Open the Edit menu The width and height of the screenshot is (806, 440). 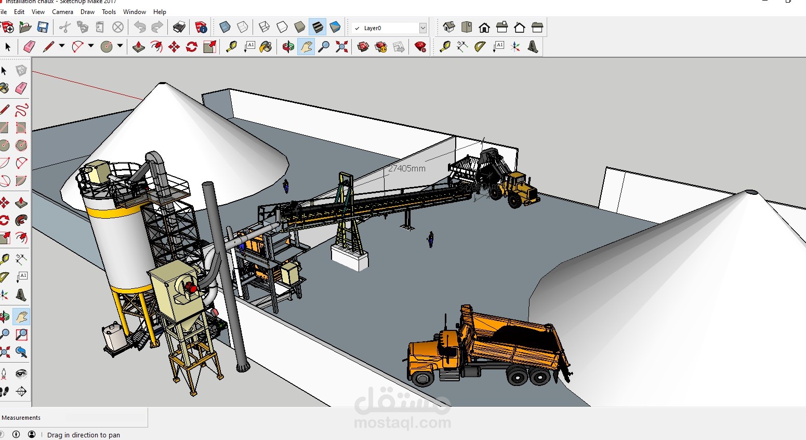pos(19,12)
